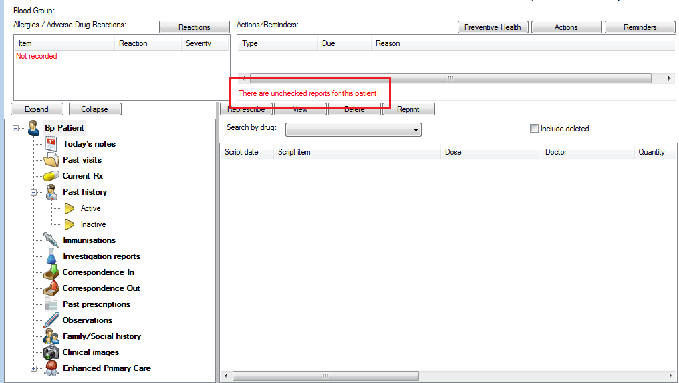This screenshot has width=679, height=383.
Task: Click the Script date column header
Action: click(241, 152)
